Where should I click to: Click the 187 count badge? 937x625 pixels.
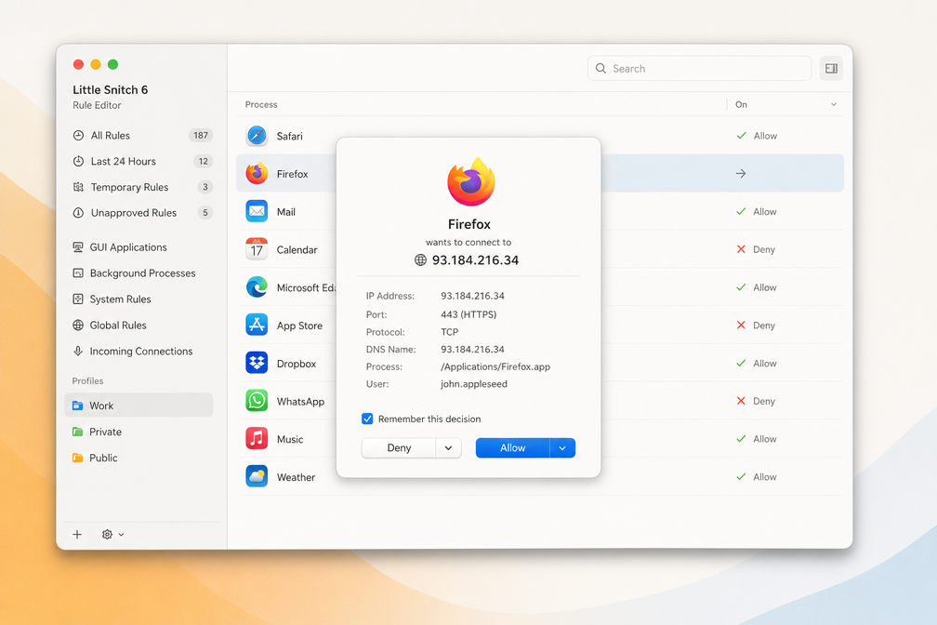(201, 135)
